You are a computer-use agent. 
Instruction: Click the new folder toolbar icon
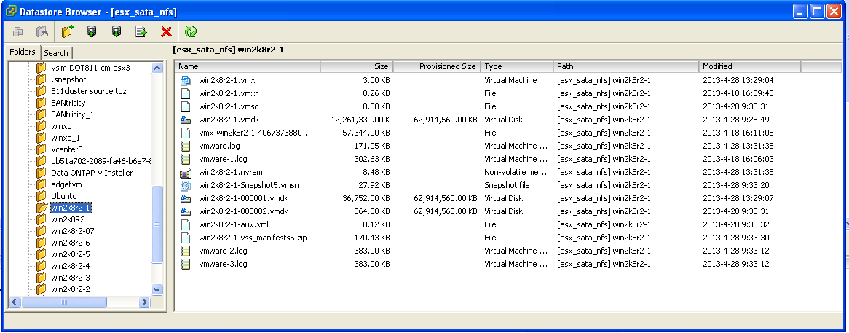pyautogui.click(x=68, y=31)
